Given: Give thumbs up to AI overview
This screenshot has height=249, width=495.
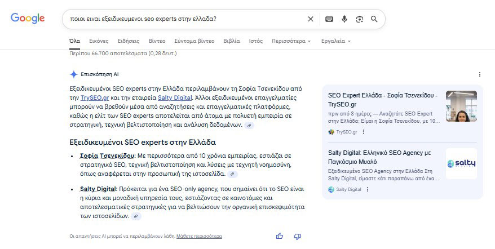Looking at the screenshot, I should [x=280, y=236].
